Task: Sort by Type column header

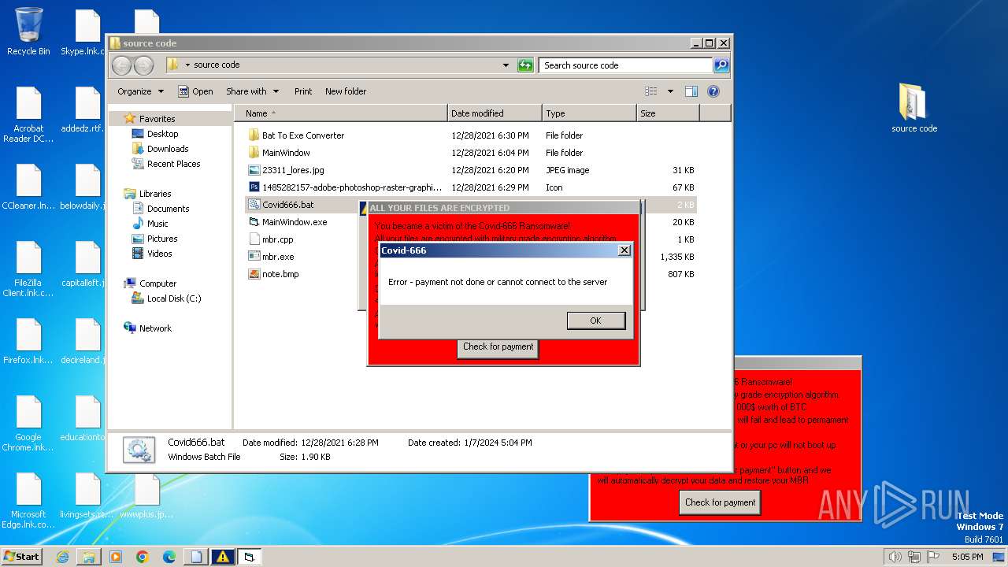Action: tap(589, 113)
